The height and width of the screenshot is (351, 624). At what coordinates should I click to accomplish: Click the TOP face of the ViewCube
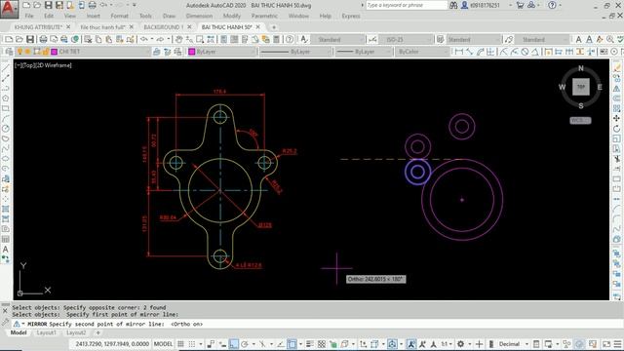click(581, 87)
